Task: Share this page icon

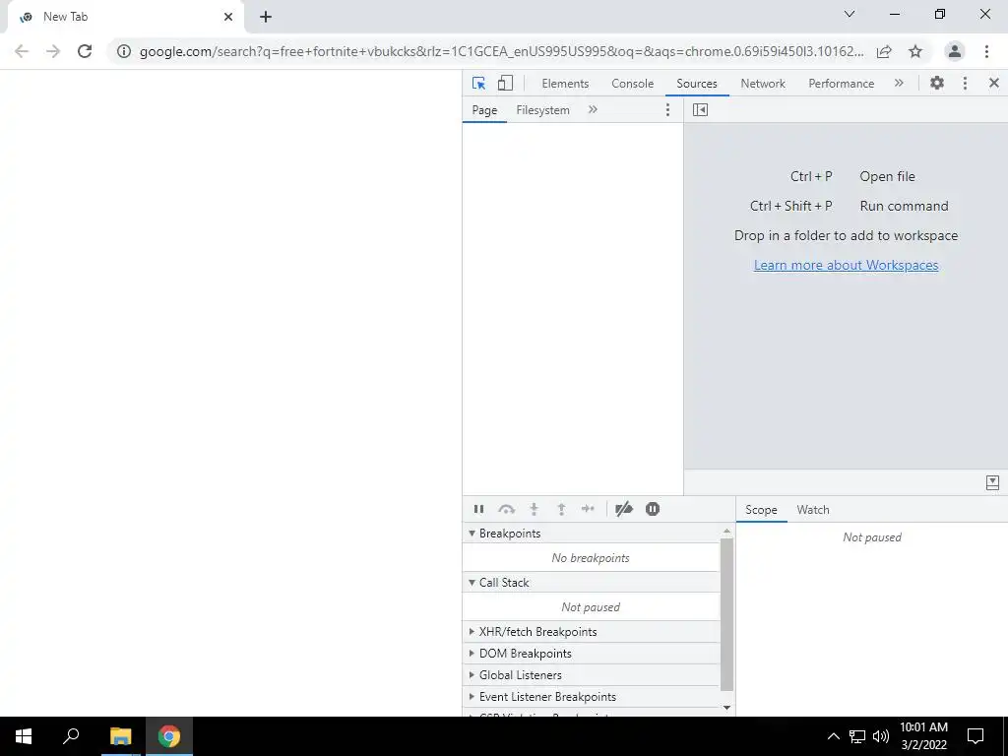Action: [x=884, y=51]
